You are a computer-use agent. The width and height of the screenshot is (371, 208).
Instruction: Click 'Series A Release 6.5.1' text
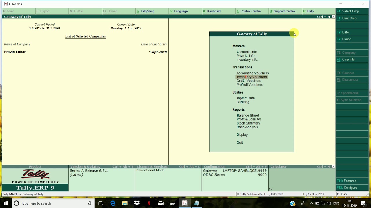click(89, 171)
